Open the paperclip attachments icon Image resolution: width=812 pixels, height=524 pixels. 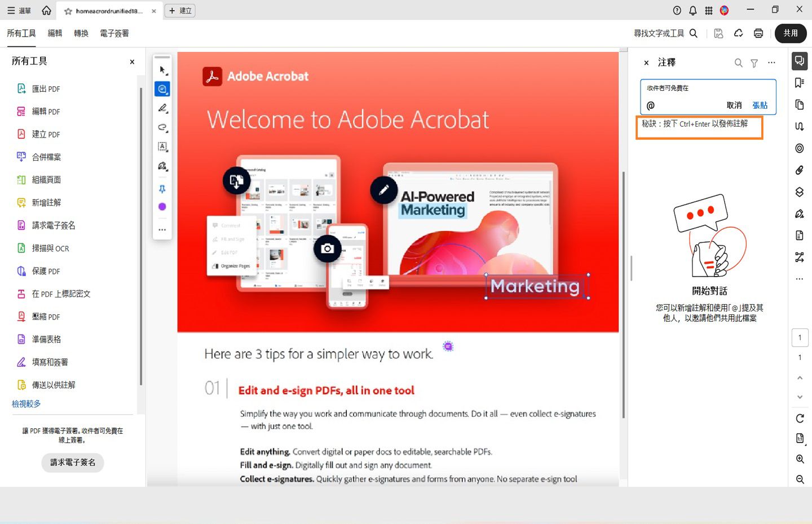(800, 170)
